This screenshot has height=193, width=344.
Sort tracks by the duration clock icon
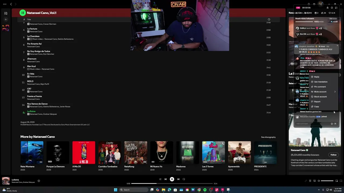269,20
